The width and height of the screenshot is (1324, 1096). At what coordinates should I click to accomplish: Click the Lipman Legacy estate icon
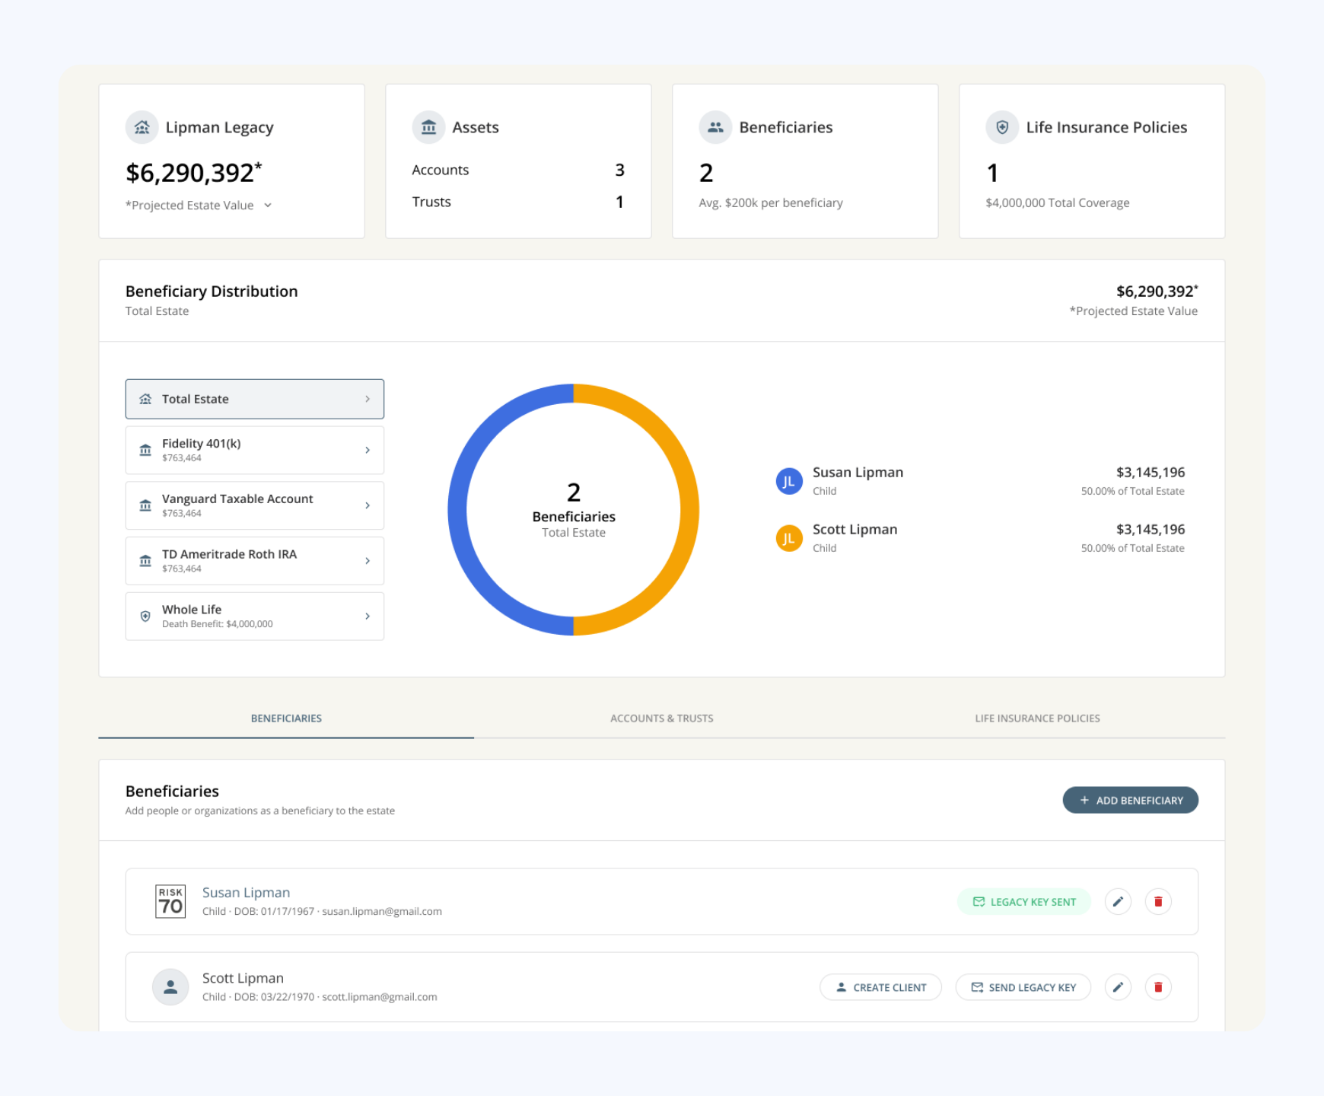[x=142, y=127]
